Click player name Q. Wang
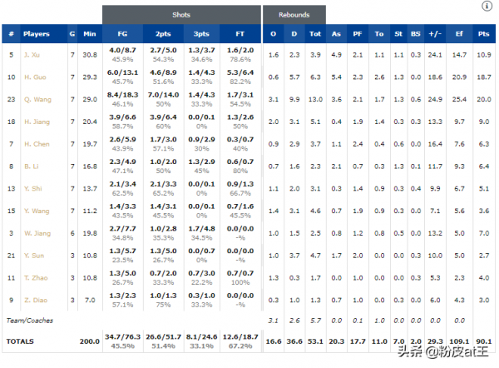 [36, 99]
